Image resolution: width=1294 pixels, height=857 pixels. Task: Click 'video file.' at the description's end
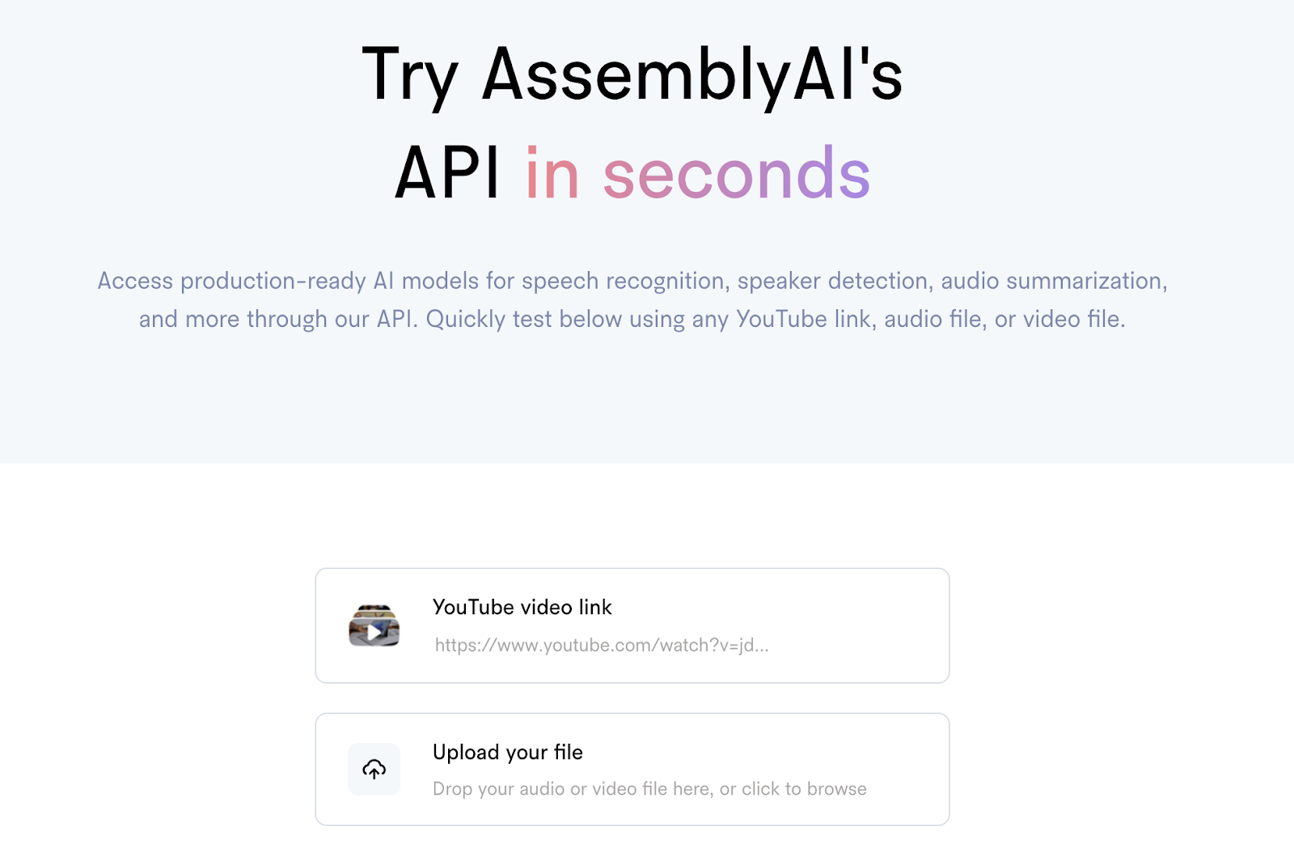click(x=1074, y=319)
